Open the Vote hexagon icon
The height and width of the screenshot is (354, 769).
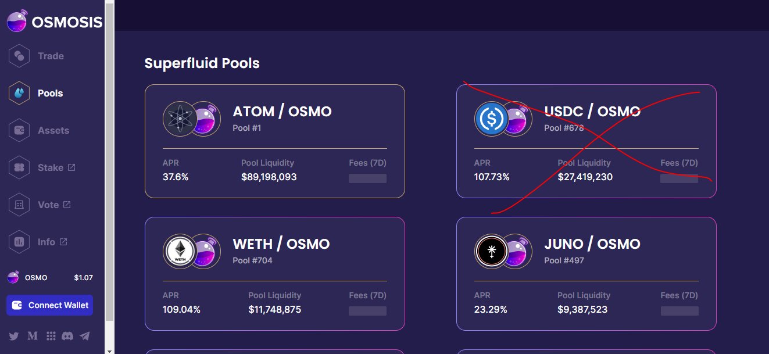19,205
